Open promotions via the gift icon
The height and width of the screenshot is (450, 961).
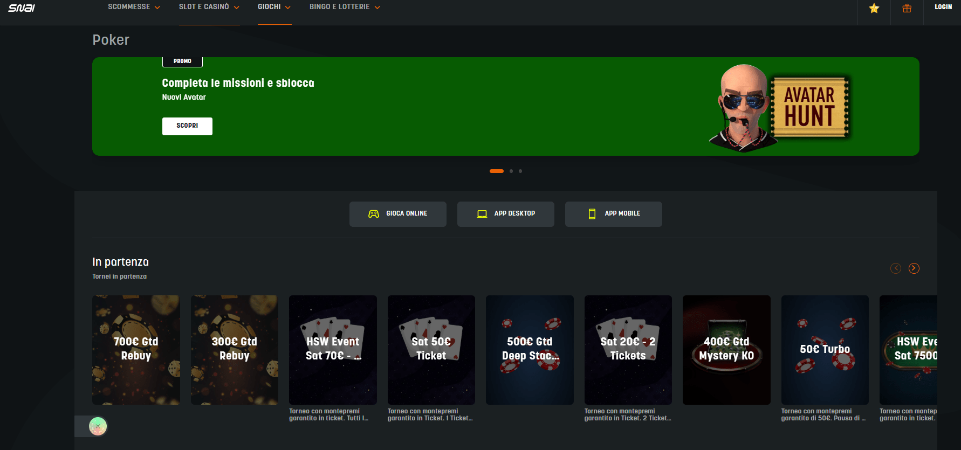tap(907, 8)
